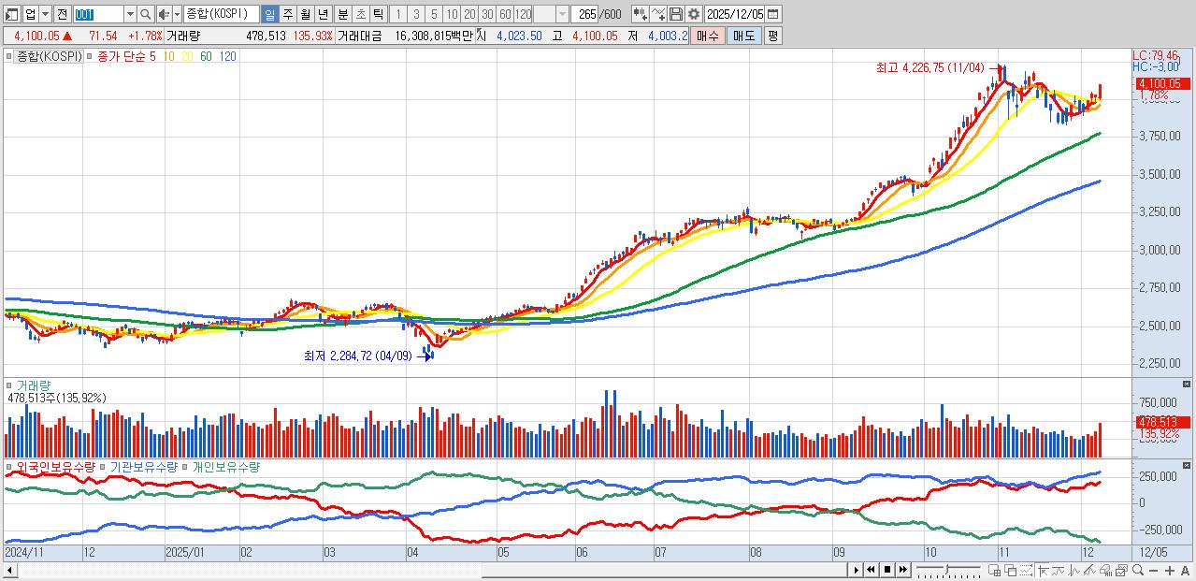Click the printer/export icon in bottom toolbar
Screen dimensions: 1196x581
(1105, 571)
